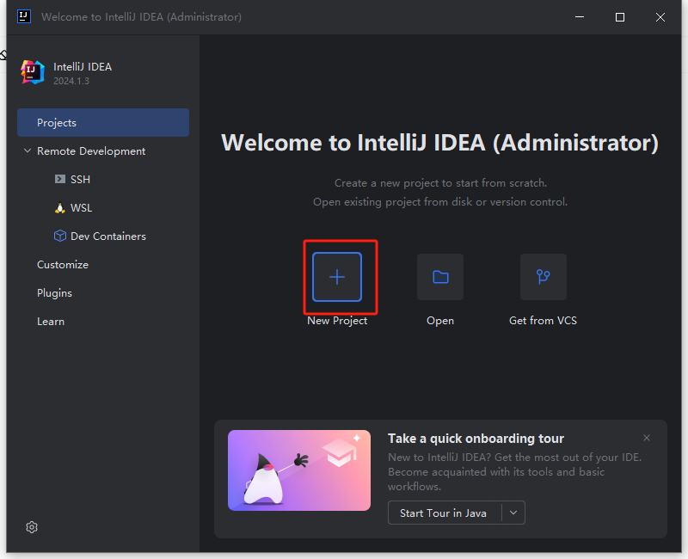Click the Open folder icon
This screenshot has width=688, height=559.
click(x=440, y=277)
